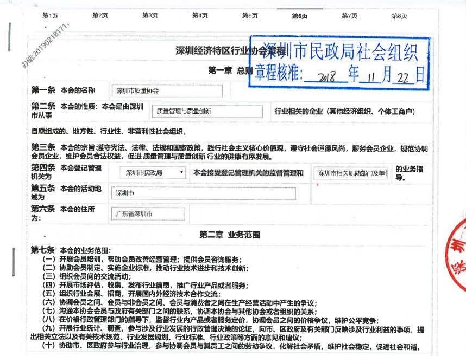Viewport: 466px width, 356px height.
Task: Click item (三) 组织会员间的交流活动
Action: tap(86, 276)
